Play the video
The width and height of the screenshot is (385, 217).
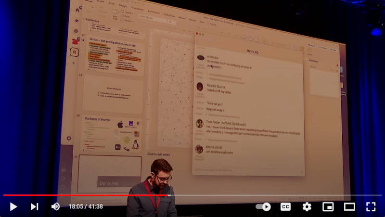[13, 207]
